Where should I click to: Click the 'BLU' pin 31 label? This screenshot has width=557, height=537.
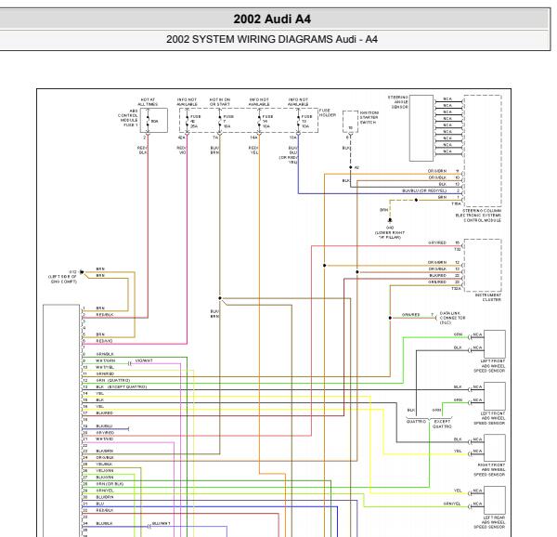100,504
